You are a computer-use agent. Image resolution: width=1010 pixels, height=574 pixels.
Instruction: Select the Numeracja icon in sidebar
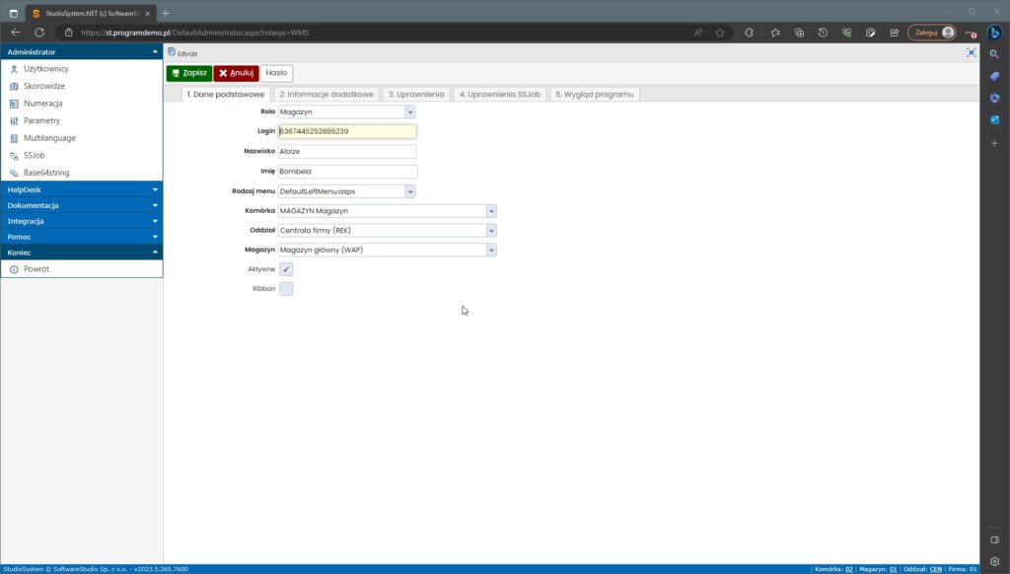point(14,104)
